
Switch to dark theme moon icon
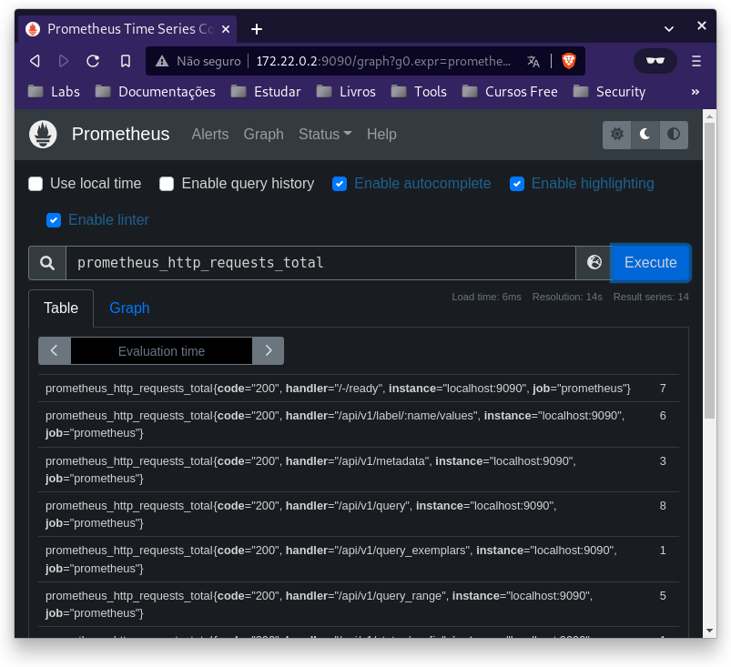(x=645, y=135)
